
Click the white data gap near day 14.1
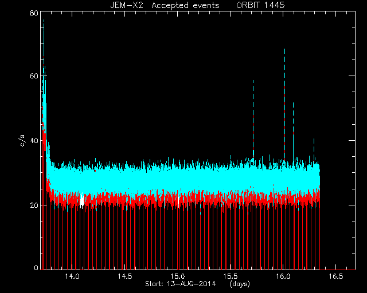pyautogui.click(x=81, y=200)
